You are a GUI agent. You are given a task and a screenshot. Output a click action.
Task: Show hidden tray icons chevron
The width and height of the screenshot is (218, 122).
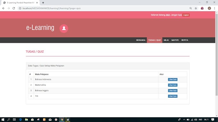point(184,120)
